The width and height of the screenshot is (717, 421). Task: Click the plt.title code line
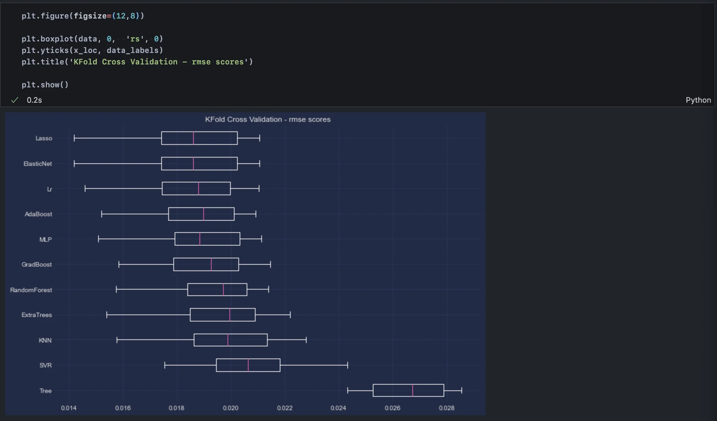point(137,62)
